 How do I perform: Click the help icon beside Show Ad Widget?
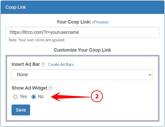pos(50,88)
